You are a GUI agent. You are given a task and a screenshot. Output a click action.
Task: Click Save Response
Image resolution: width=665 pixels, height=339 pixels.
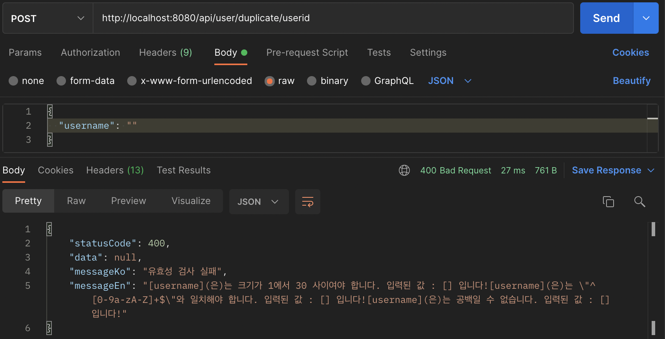coord(607,170)
